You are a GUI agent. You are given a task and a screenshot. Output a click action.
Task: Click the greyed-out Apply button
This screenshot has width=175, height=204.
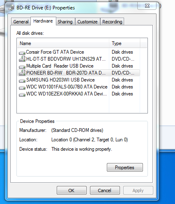138,190
